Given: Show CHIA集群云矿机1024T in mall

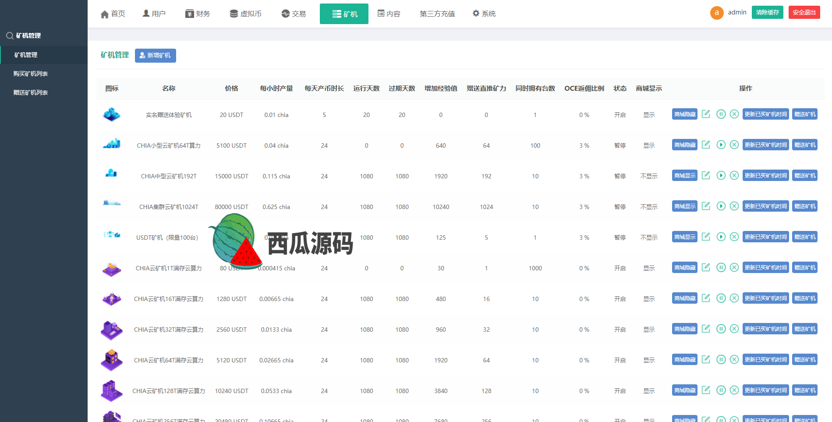Looking at the screenshot, I should click(685, 206).
